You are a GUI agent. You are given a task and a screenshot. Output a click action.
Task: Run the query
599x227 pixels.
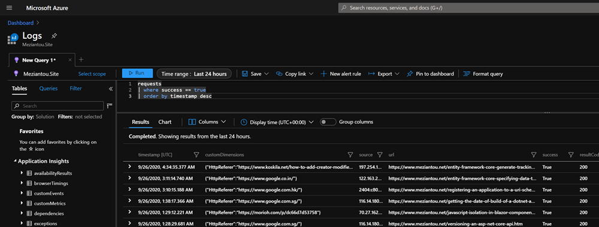click(138, 74)
